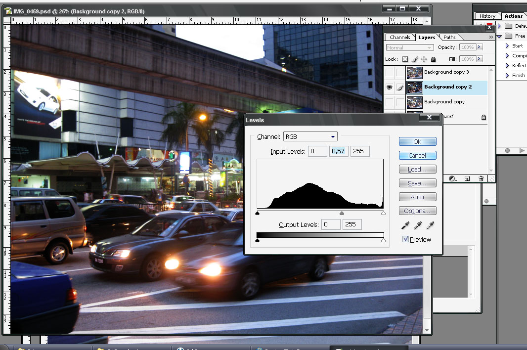Click the black output levels slider
The image size is (527, 350).
(258, 240)
